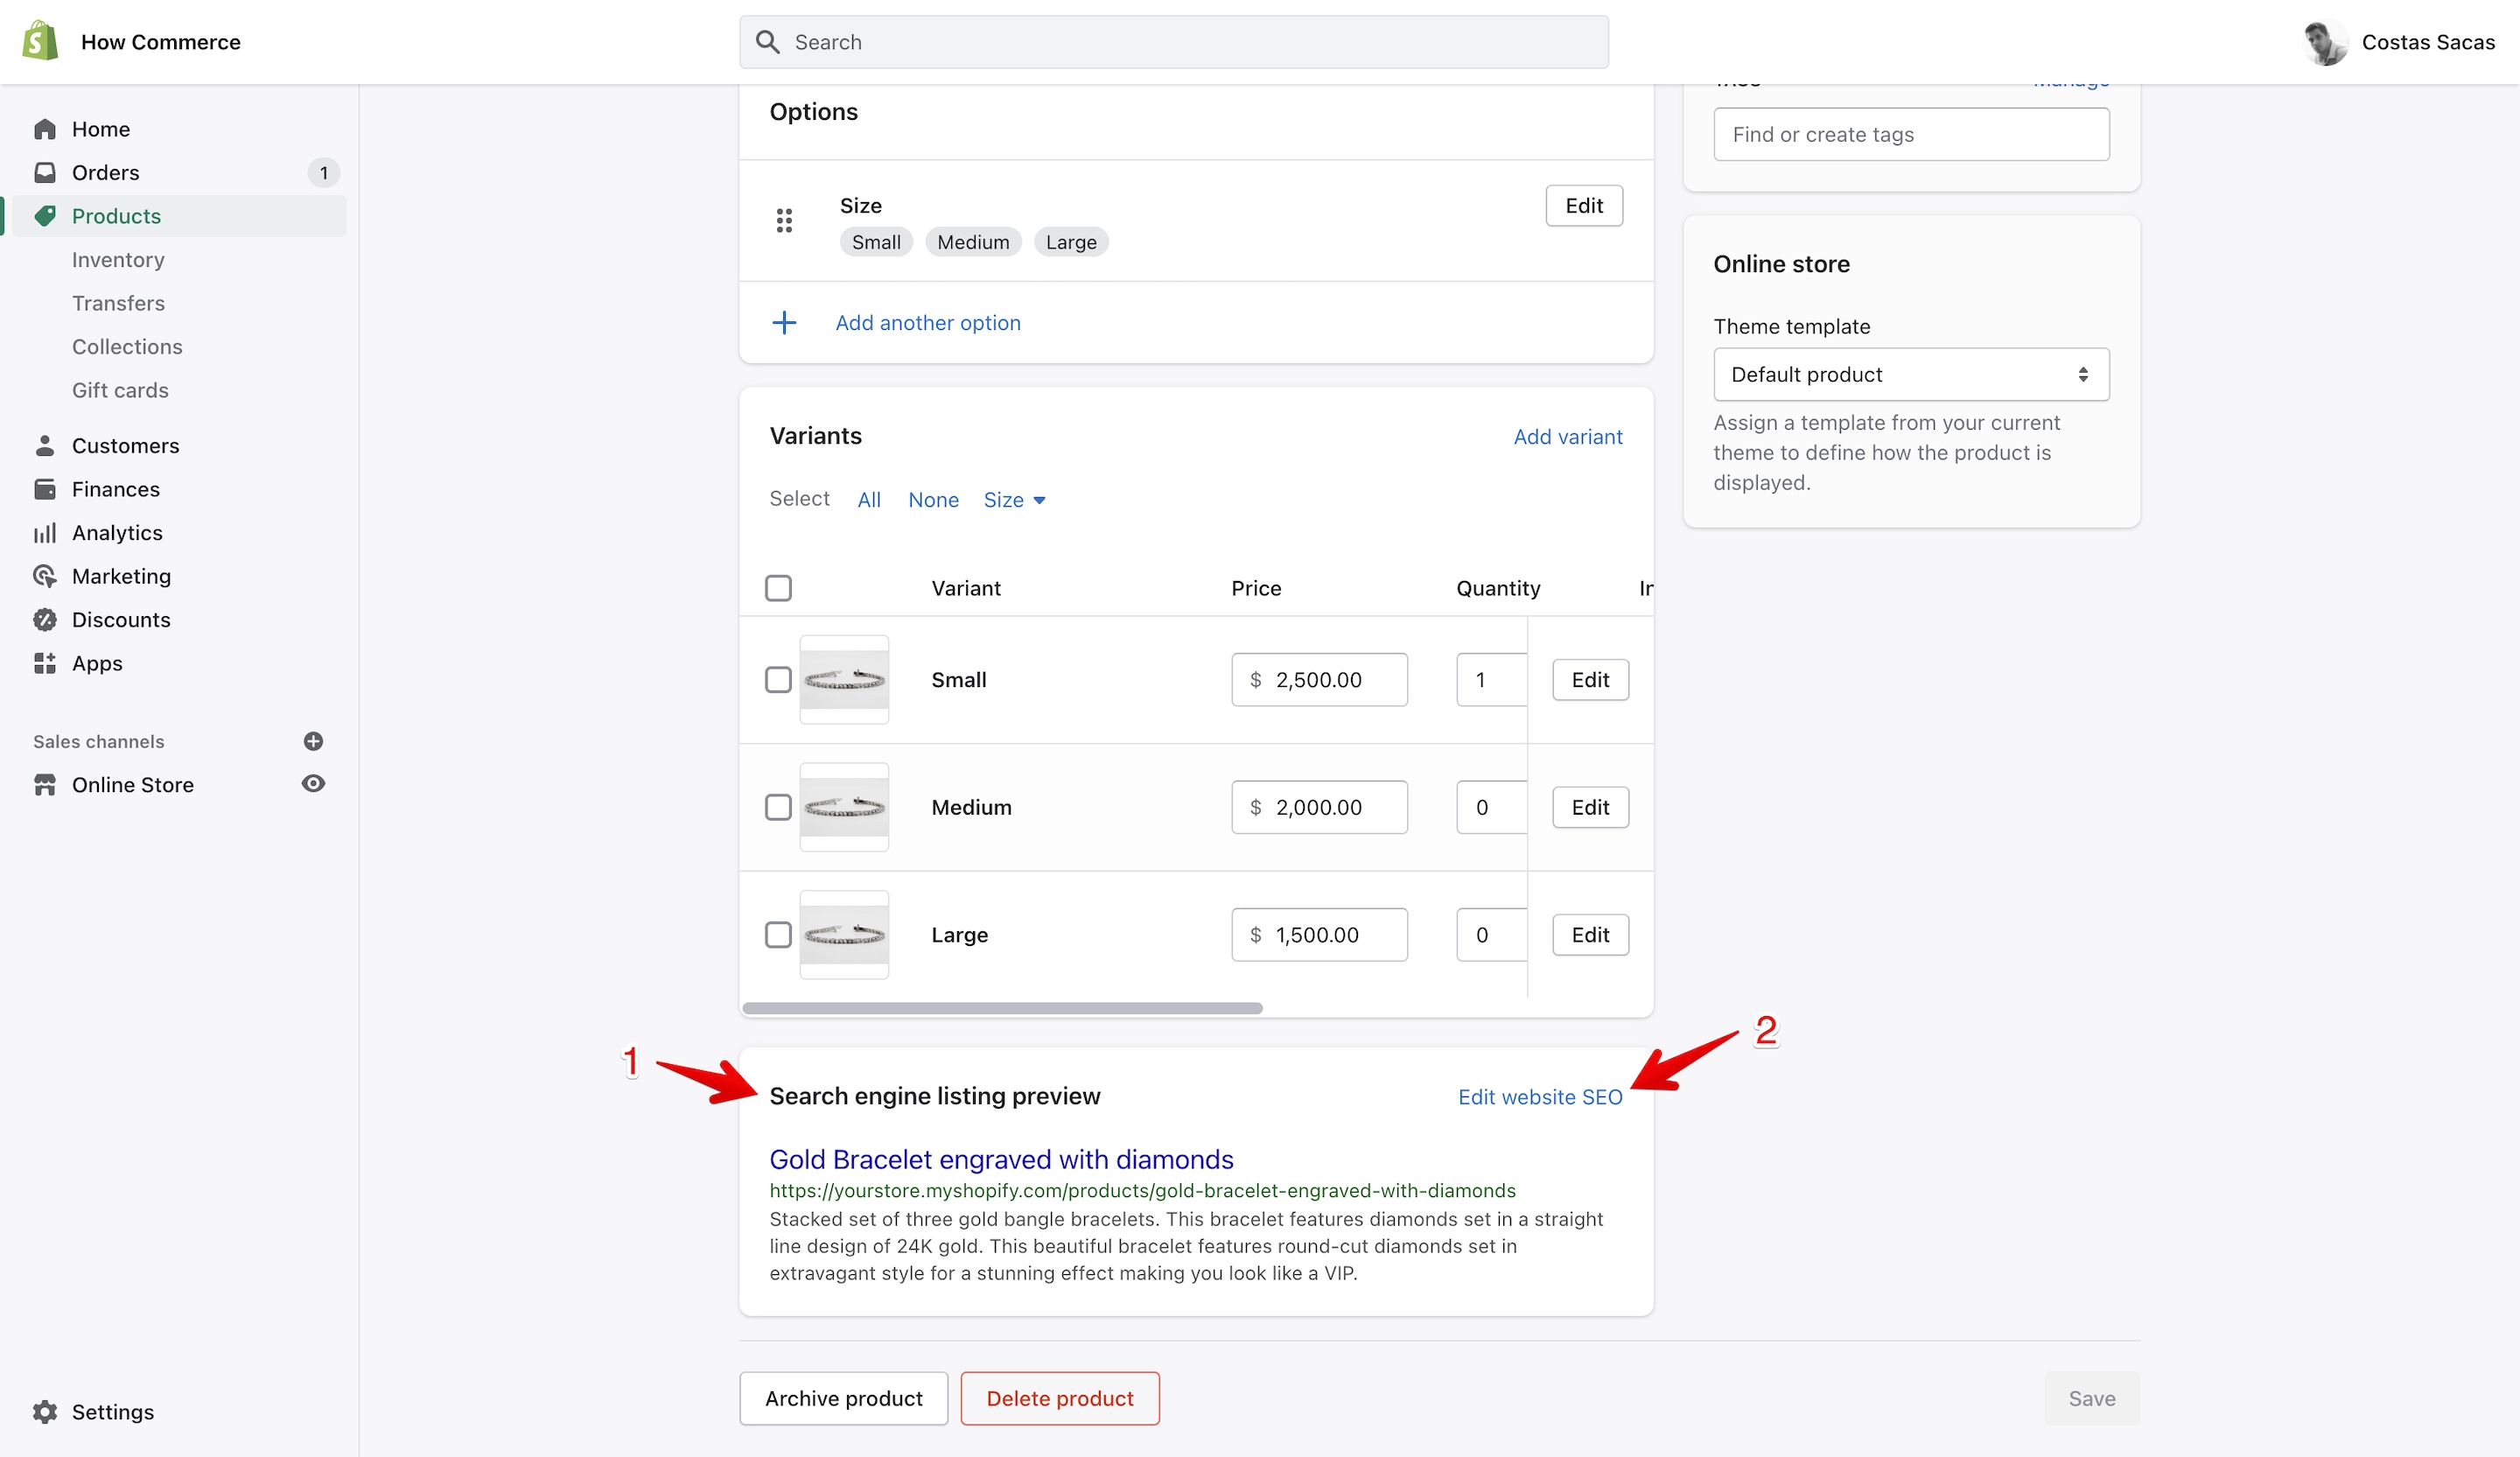
Task: Edit the Medium variant
Action: pos(1590,807)
